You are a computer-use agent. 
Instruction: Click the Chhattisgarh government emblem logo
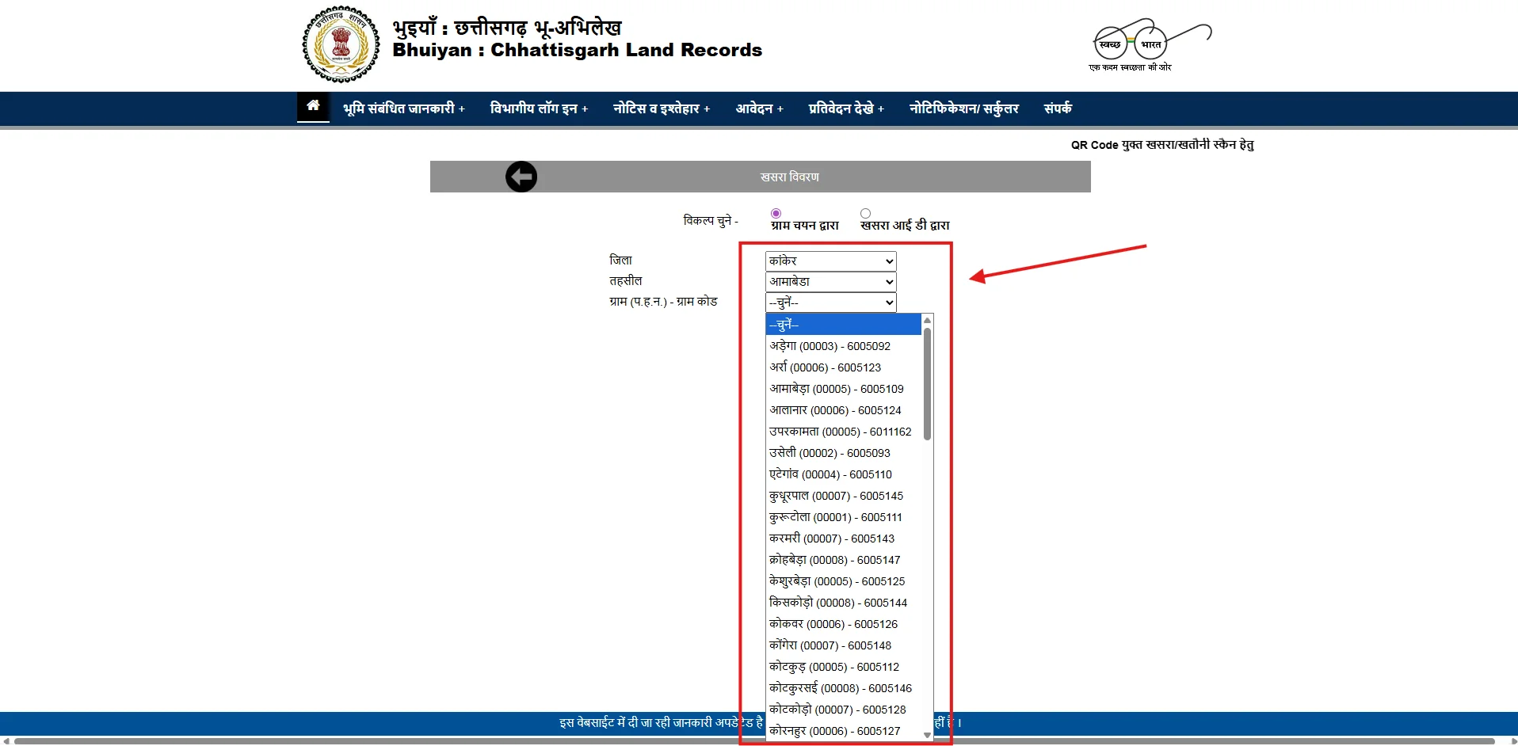coord(340,44)
